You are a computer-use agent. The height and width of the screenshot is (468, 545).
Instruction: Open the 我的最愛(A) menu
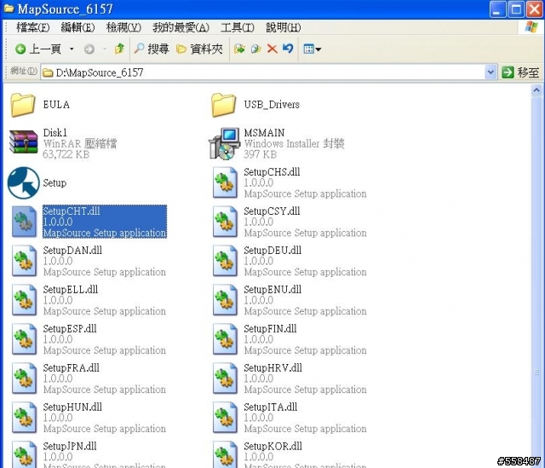click(x=181, y=27)
